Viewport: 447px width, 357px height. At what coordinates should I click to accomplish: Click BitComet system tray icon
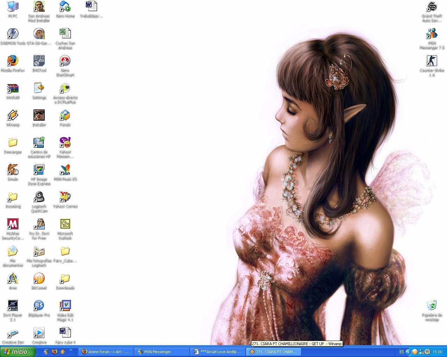415,352
